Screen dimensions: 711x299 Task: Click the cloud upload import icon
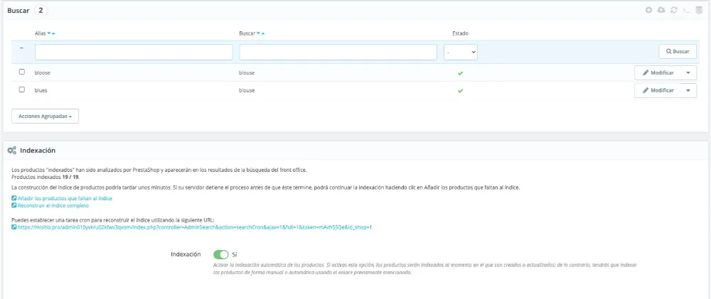(661, 10)
